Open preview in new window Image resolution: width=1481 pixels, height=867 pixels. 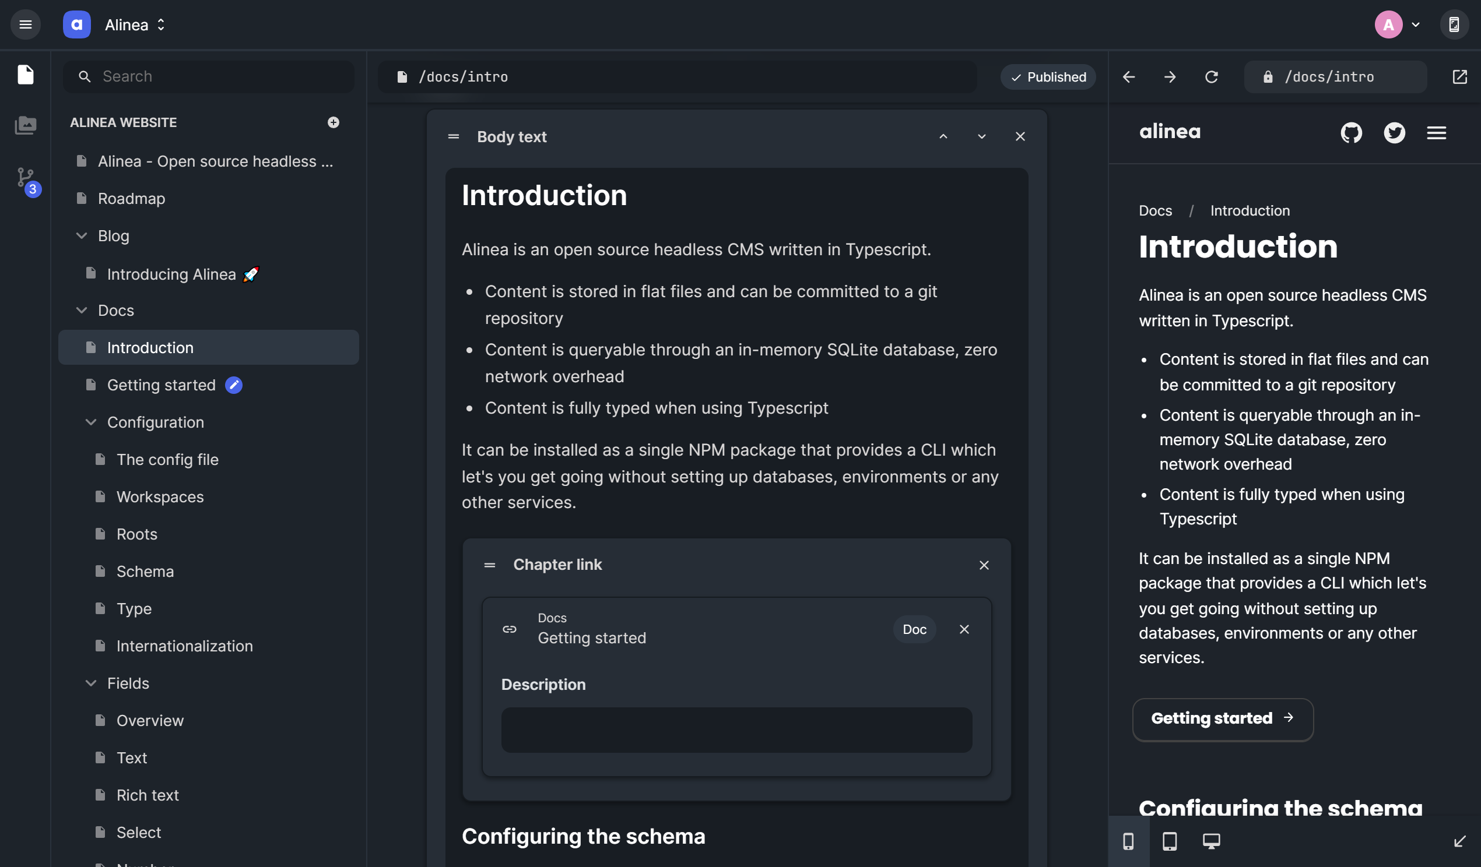point(1459,76)
